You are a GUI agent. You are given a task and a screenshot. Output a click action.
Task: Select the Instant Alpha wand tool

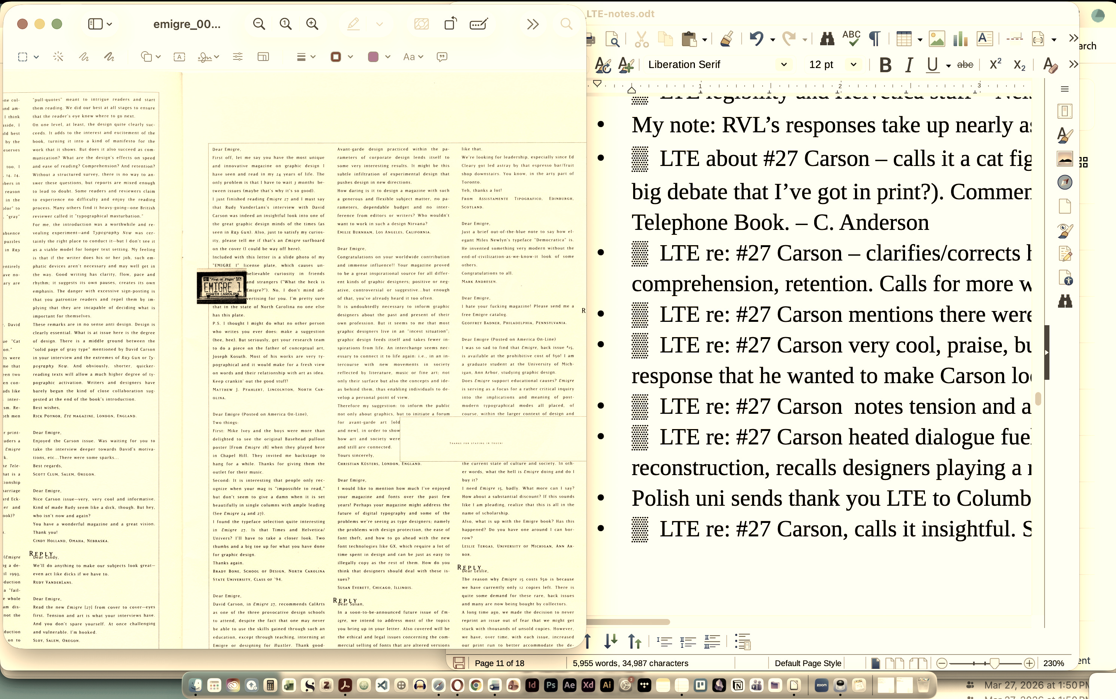pos(58,57)
